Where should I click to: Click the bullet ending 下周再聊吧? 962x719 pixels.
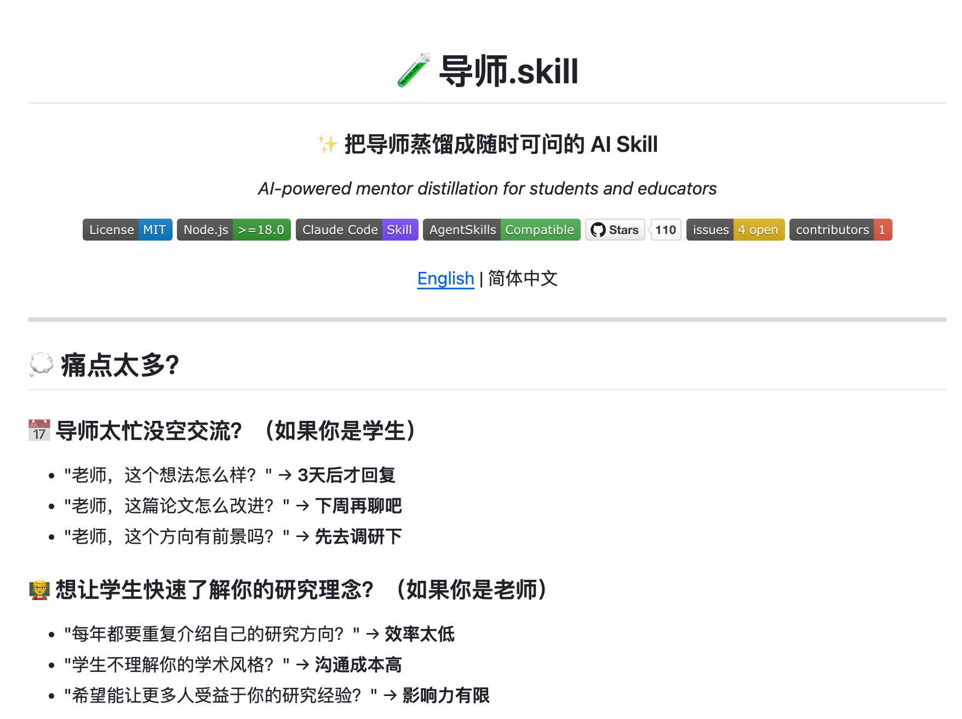tap(233, 506)
